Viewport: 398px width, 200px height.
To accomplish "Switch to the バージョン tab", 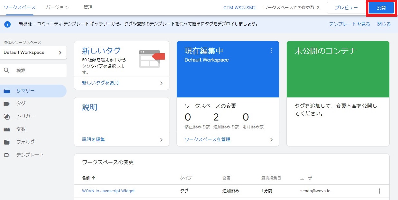I will coord(57,7).
